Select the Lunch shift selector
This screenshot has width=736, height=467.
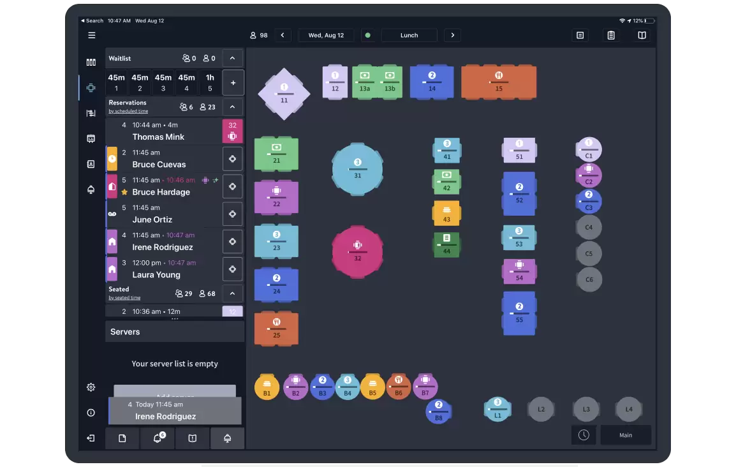pos(409,36)
